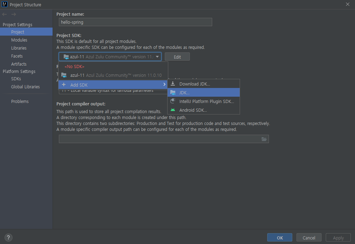The height and width of the screenshot is (244, 355).
Task: Open the Artifacts settings page
Action: pyautogui.click(x=26, y=64)
